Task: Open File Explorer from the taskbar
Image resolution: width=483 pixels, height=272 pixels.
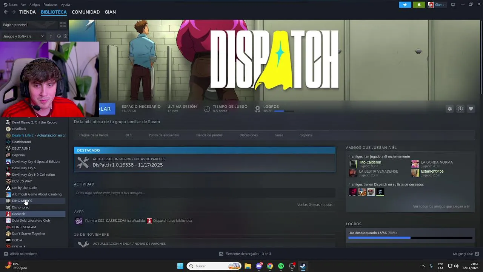Action: click(x=248, y=266)
